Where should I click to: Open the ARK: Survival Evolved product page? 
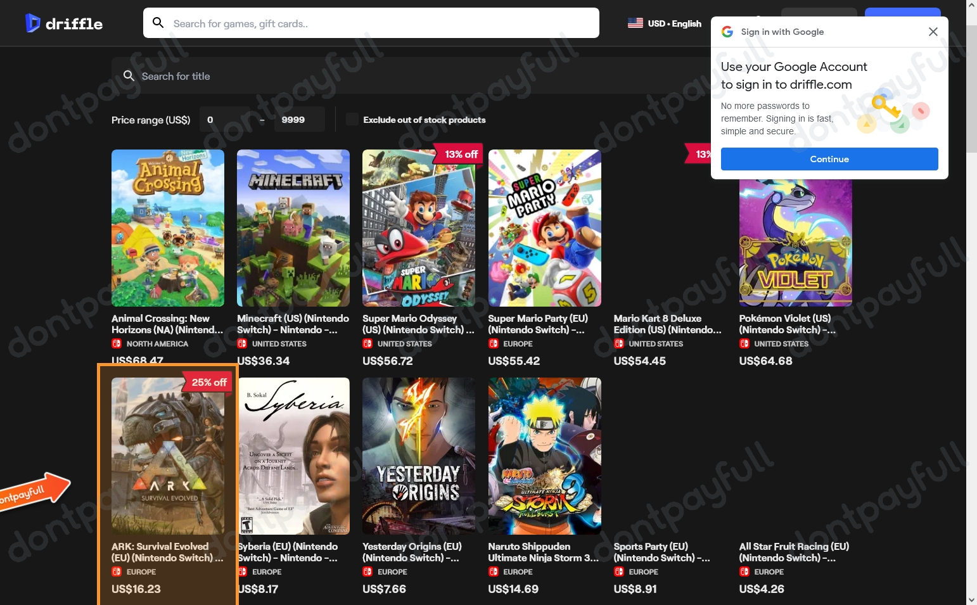167,455
